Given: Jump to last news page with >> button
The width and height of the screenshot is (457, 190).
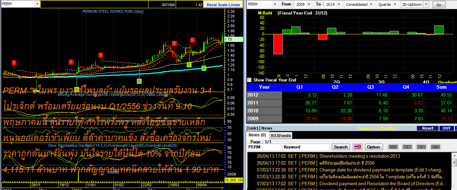Looking at the screenshot, I should (435, 147).
